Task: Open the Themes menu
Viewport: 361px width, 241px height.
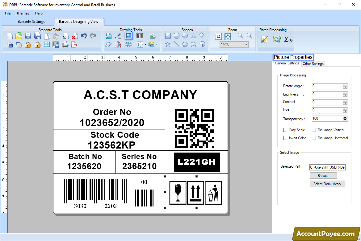Action: (x=23, y=13)
